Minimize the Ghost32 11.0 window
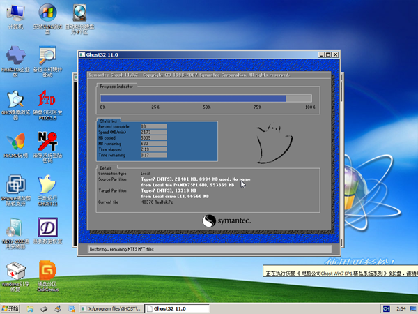The image size is (418, 314). pos(321,54)
